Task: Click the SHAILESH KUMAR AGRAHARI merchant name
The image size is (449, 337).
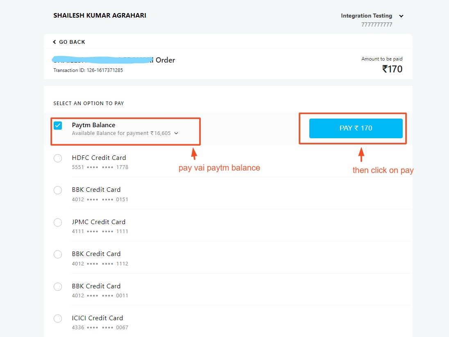Action: coord(100,16)
